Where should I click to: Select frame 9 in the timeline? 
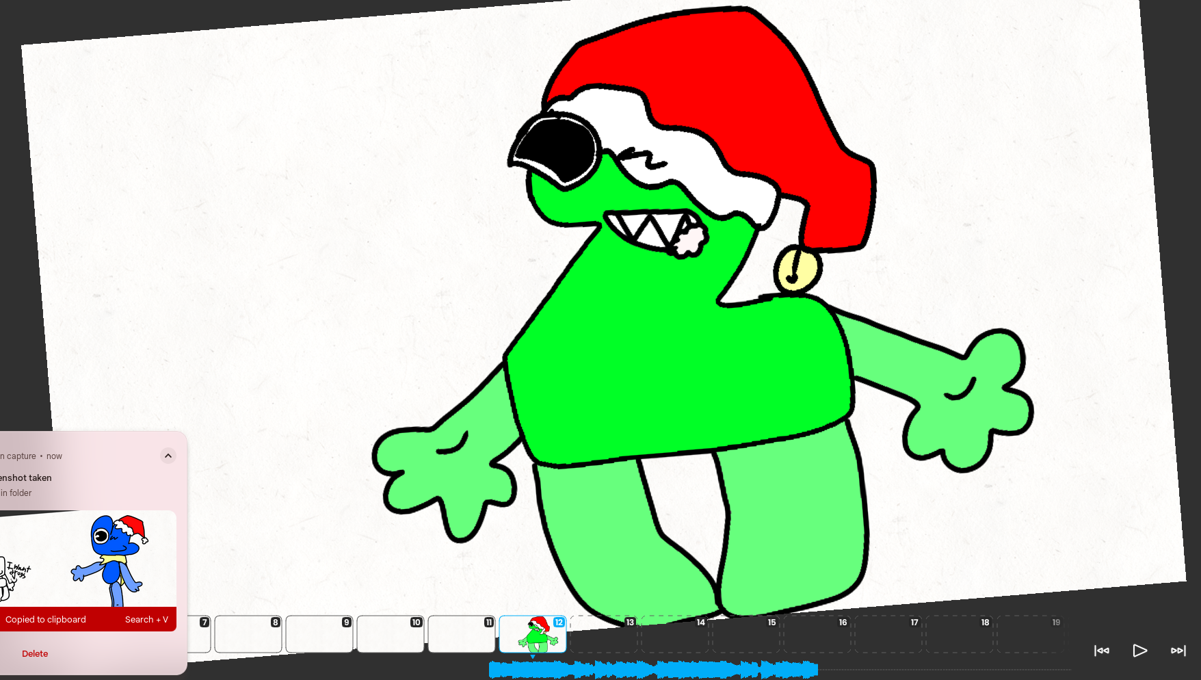click(319, 634)
